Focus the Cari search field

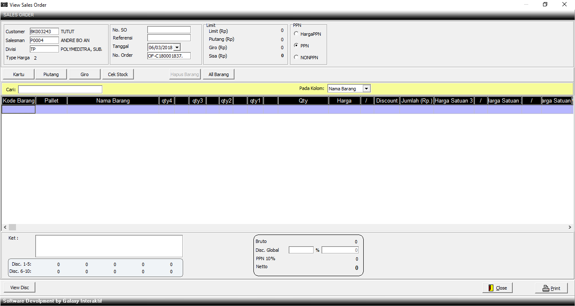click(60, 90)
